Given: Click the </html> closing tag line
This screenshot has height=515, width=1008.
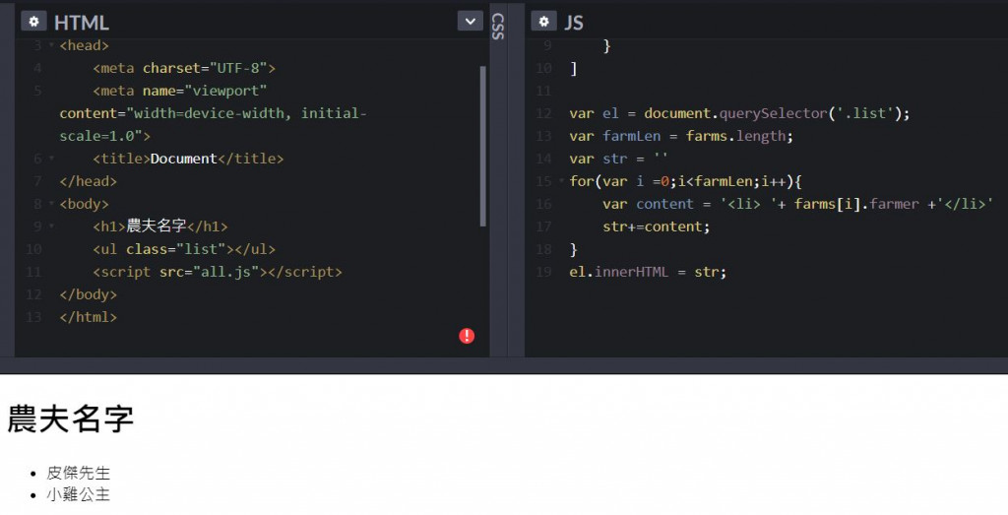Looking at the screenshot, I should (x=88, y=317).
